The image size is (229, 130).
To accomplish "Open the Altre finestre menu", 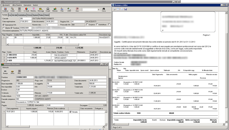I will (17, 5).
